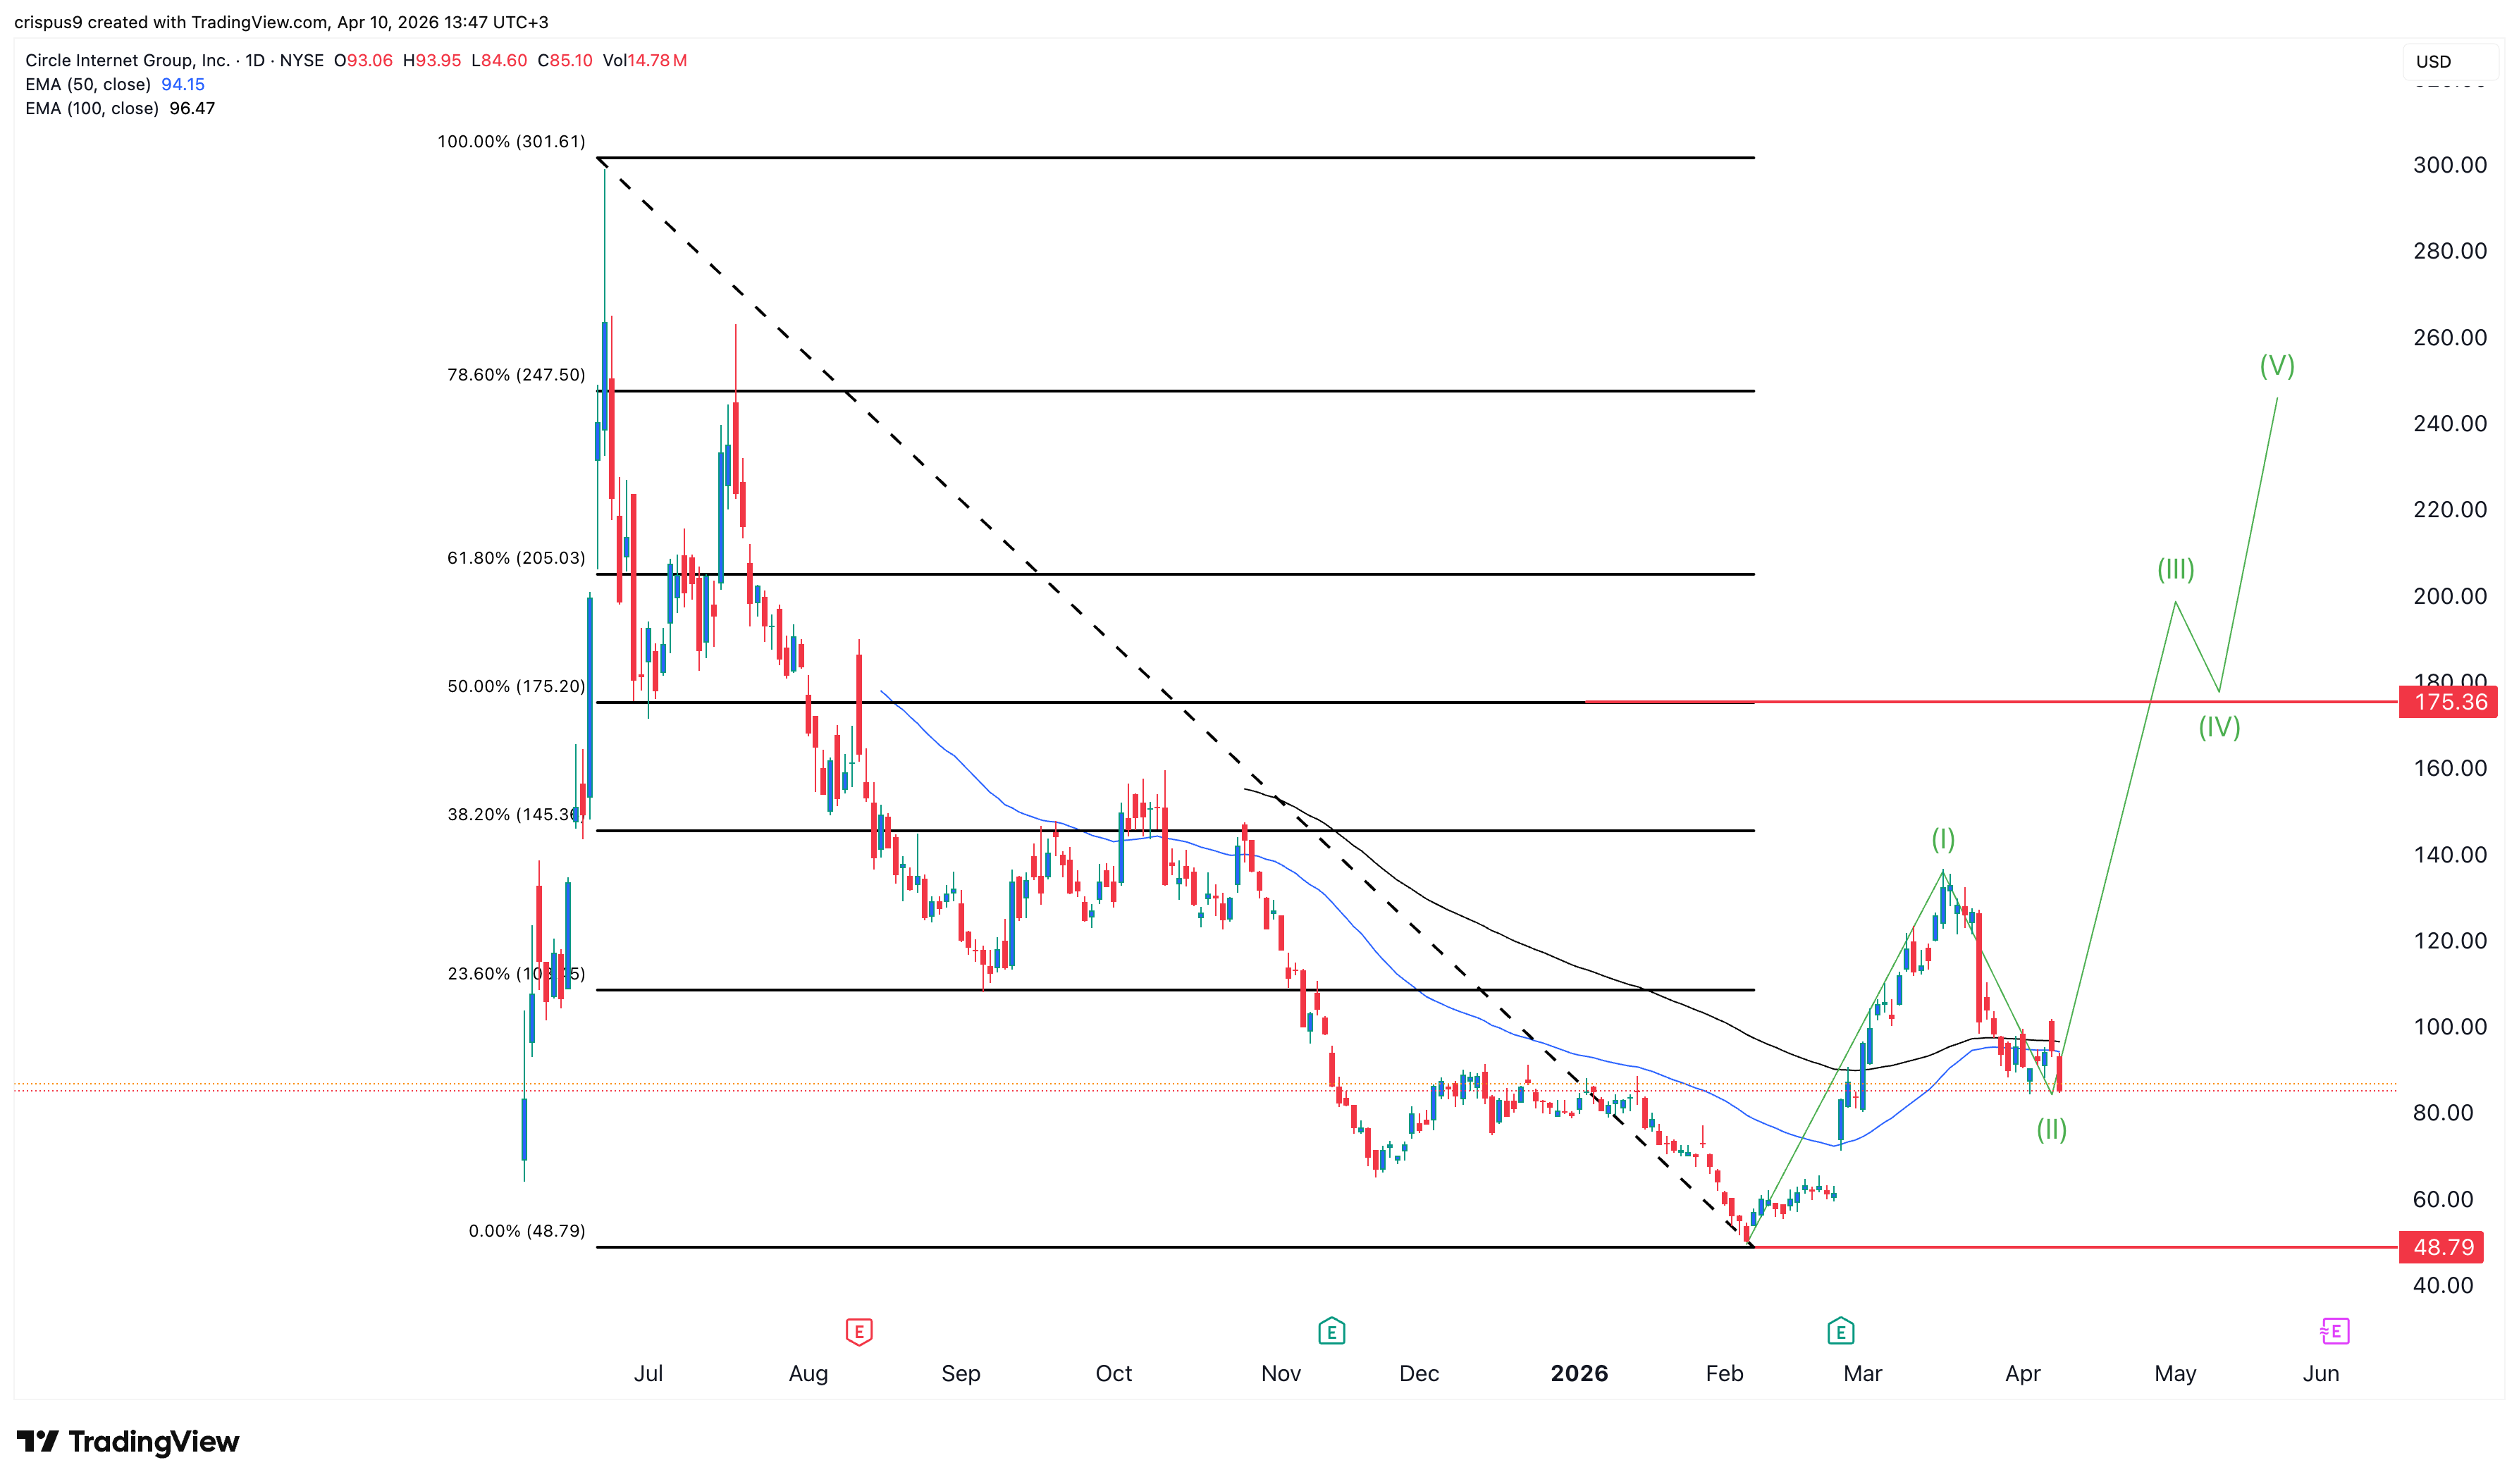Viewport: 2519px width, 1484px height.
Task: Select the green wave (III) label
Action: [x=2174, y=570]
